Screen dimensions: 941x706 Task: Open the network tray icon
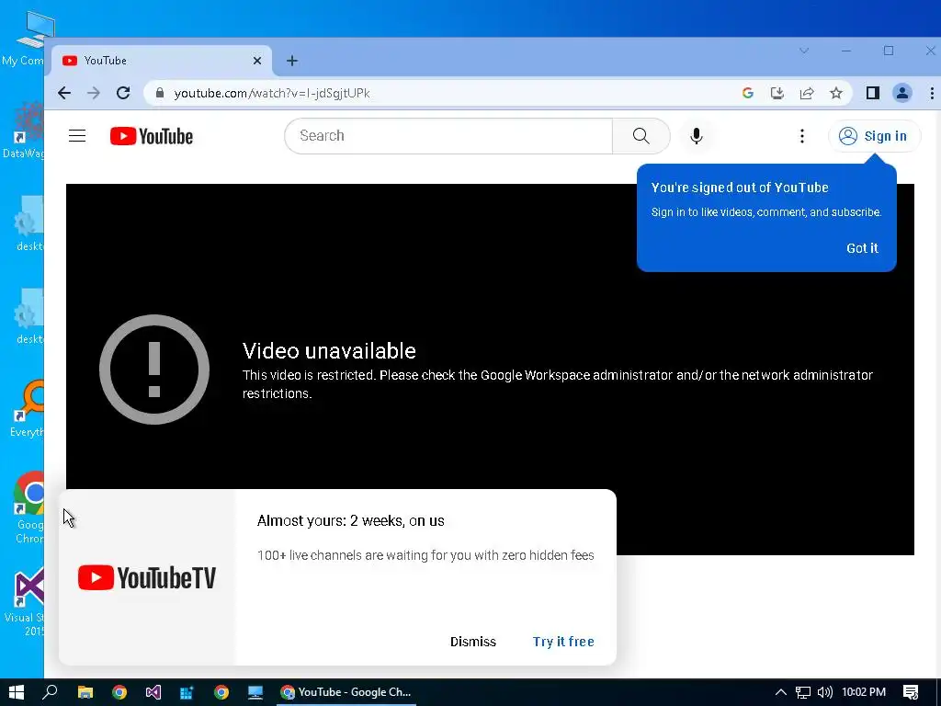[803, 692]
